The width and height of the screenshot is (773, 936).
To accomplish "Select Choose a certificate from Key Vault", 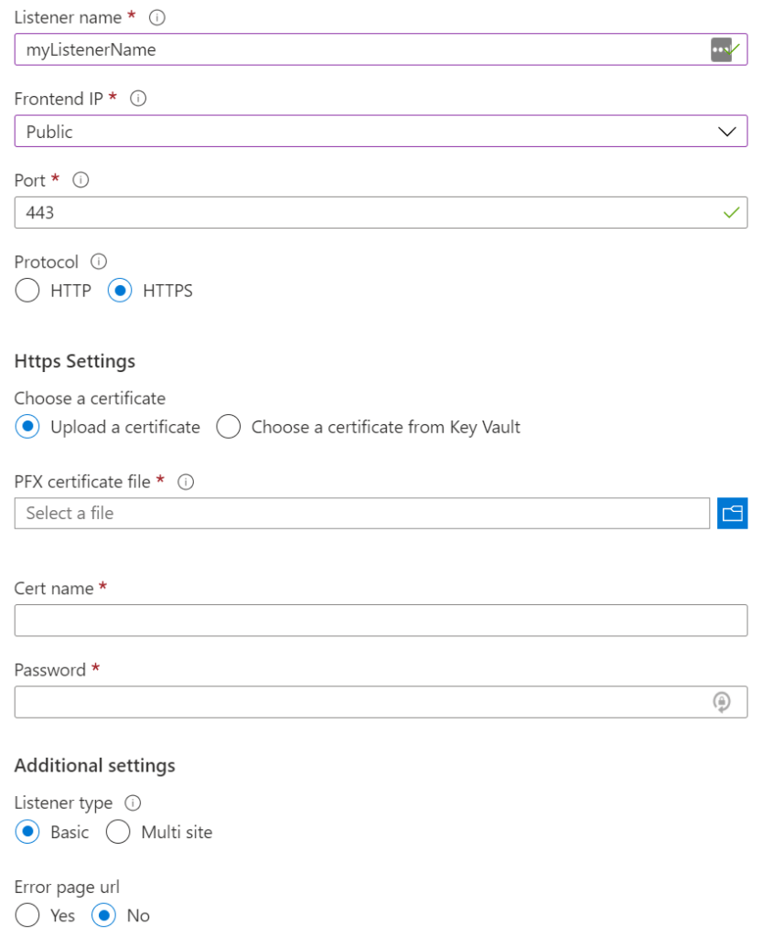I will pyautogui.click(x=229, y=427).
